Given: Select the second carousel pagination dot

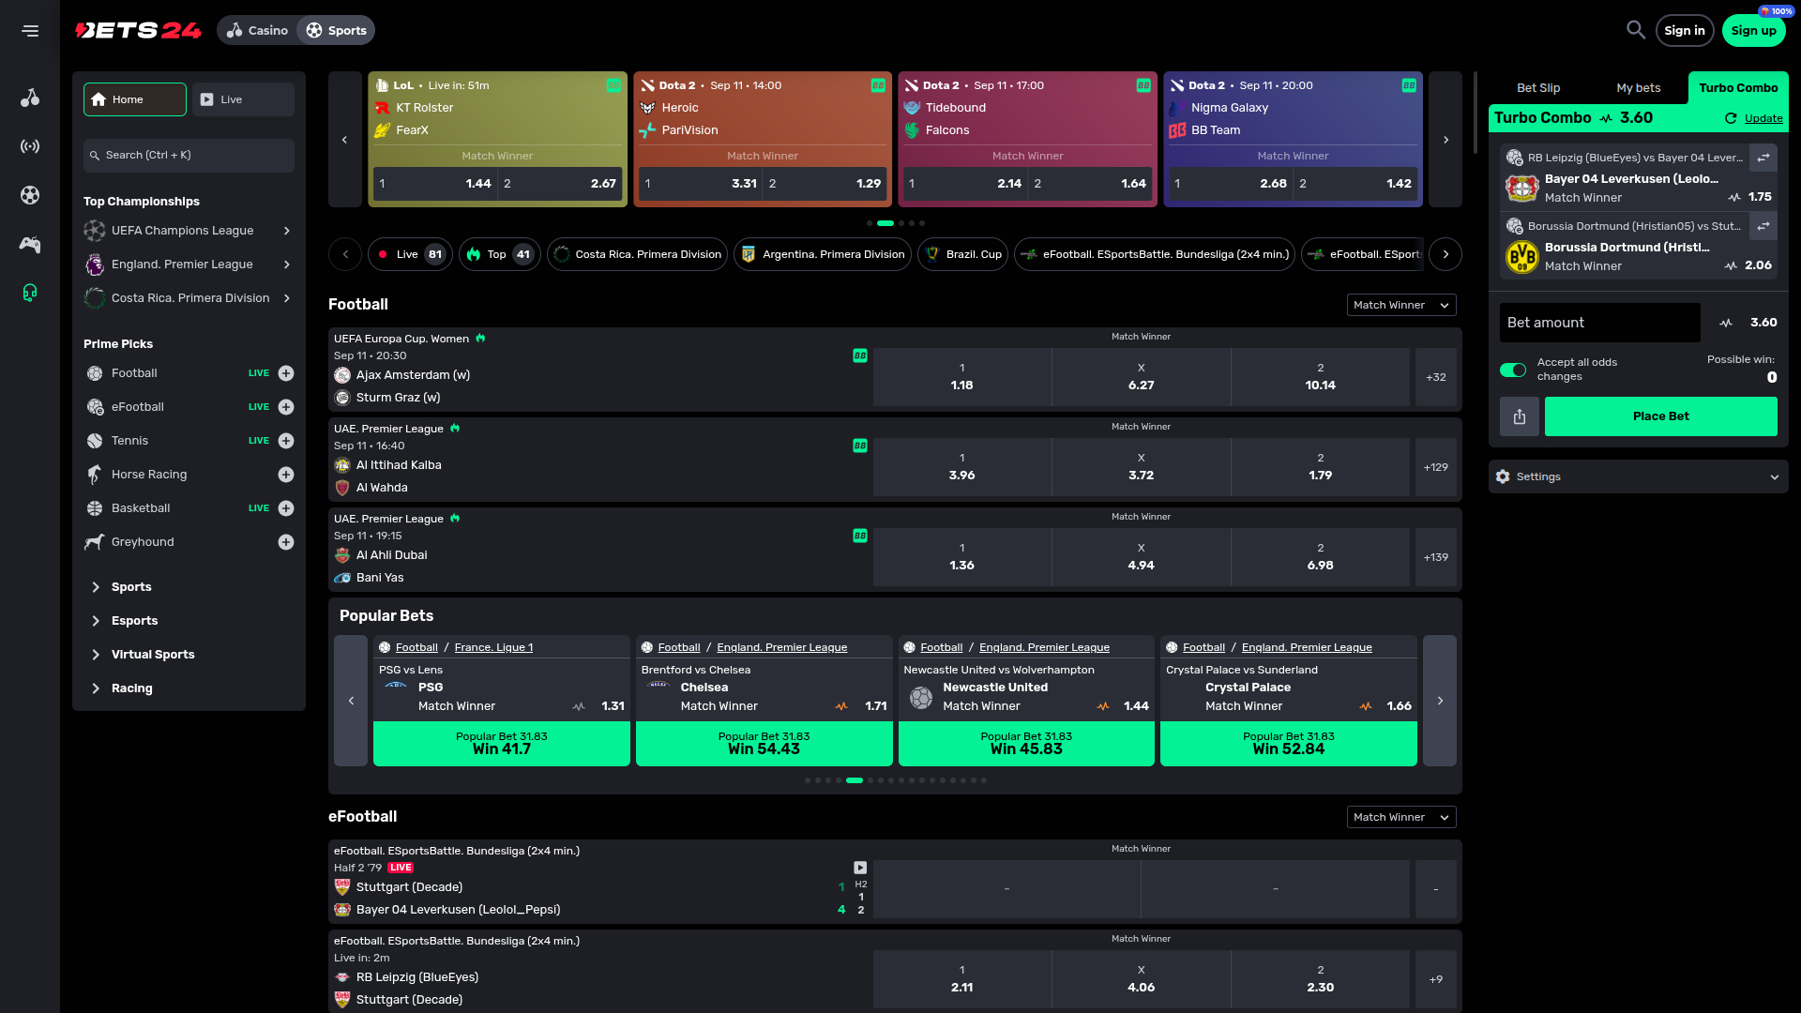Looking at the screenshot, I should click(885, 223).
